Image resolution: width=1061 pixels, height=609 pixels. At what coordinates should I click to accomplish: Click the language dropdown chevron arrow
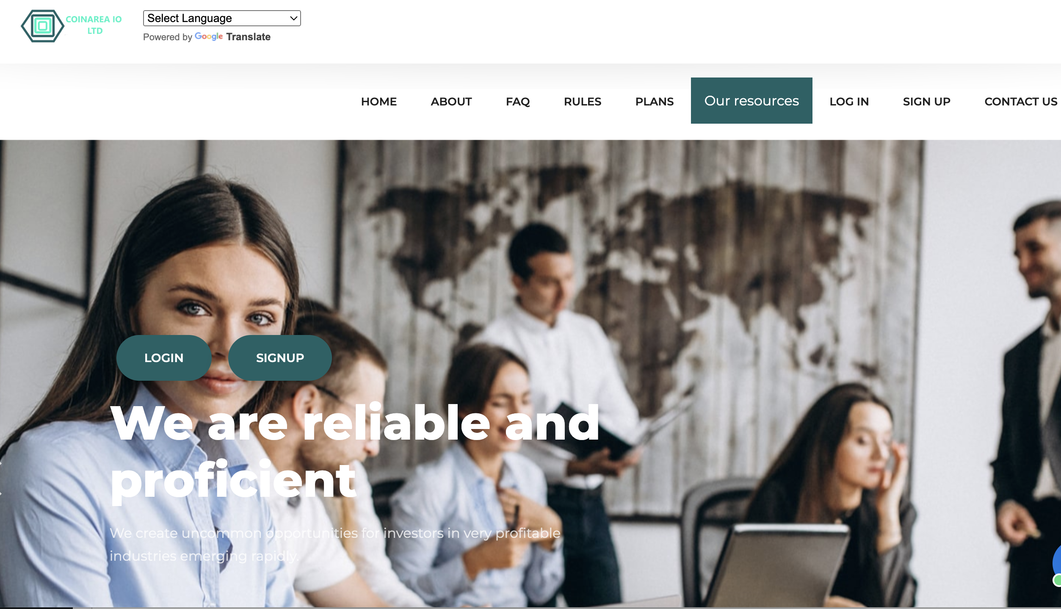point(293,18)
